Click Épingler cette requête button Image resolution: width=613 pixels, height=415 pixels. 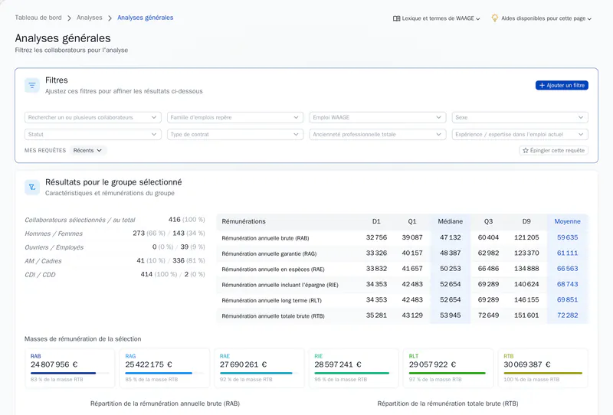553,150
